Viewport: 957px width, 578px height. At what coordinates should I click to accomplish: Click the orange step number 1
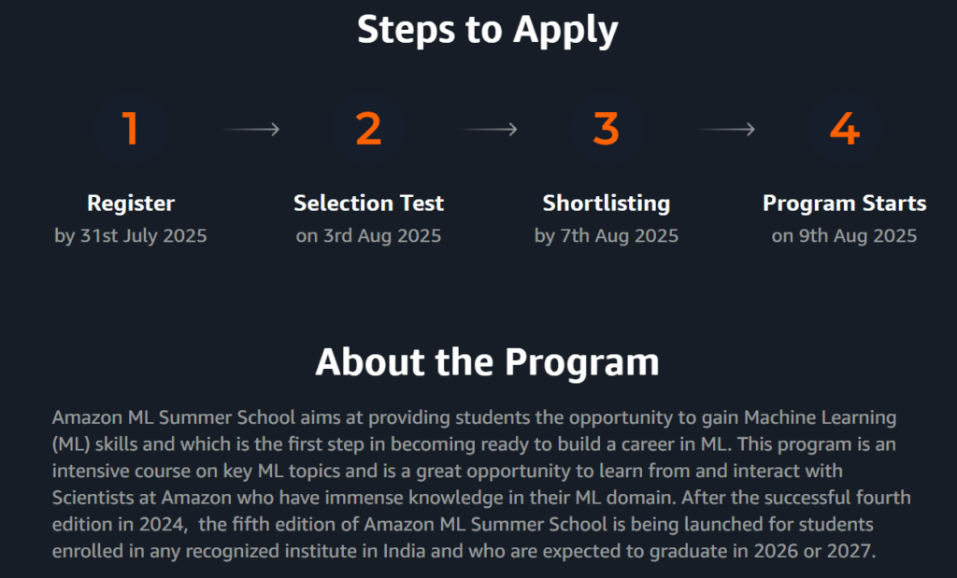[131, 129]
